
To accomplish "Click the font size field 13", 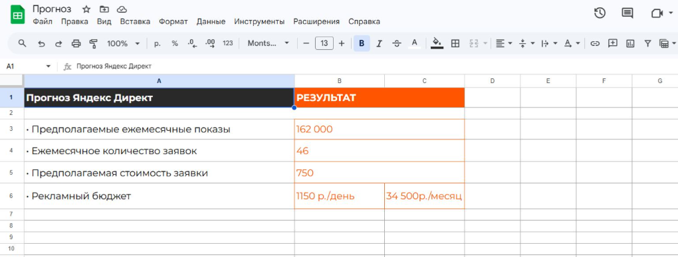I will (324, 43).
